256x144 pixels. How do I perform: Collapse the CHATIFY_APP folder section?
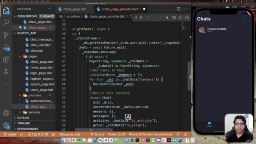tap(15, 33)
